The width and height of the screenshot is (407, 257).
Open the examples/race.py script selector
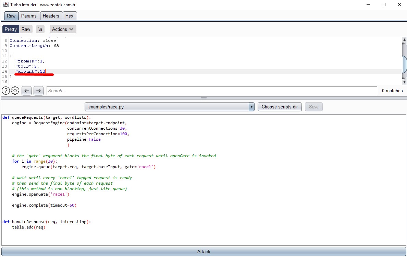click(x=168, y=107)
